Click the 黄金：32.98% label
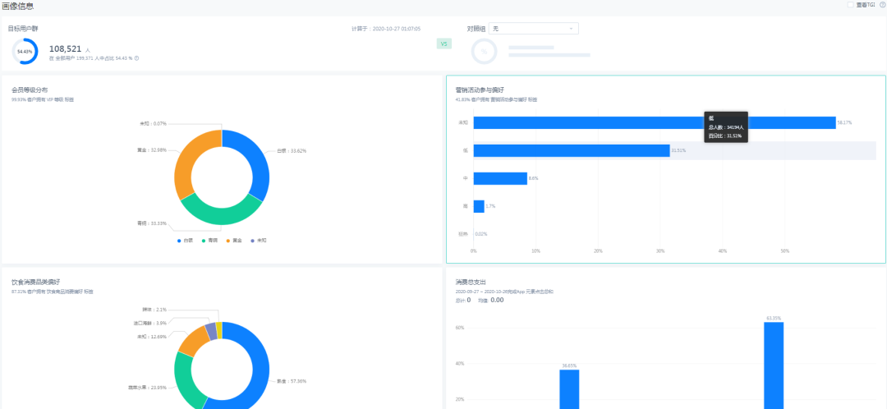Image resolution: width=887 pixels, height=409 pixels. [151, 150]
